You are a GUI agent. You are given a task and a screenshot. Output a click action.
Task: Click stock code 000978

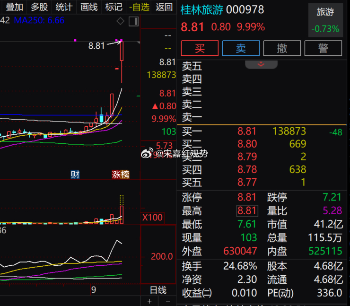click(245, 10)
